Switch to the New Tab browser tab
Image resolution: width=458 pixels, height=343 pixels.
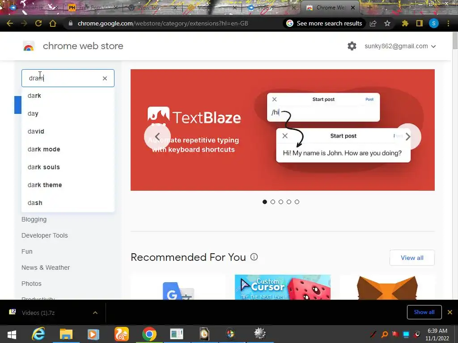click(152, 8)
